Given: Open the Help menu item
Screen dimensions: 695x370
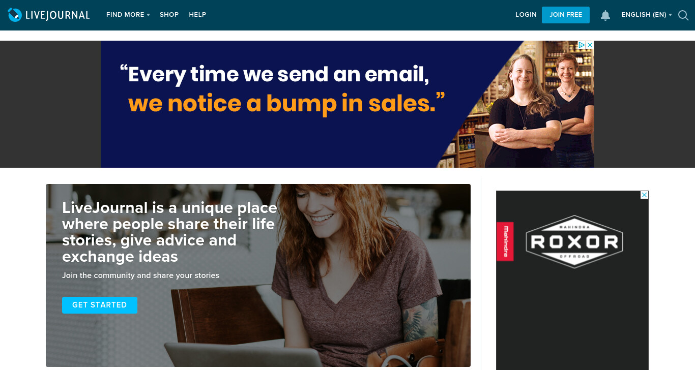Looking at the screenshot, I should click(x=197, y=15).
